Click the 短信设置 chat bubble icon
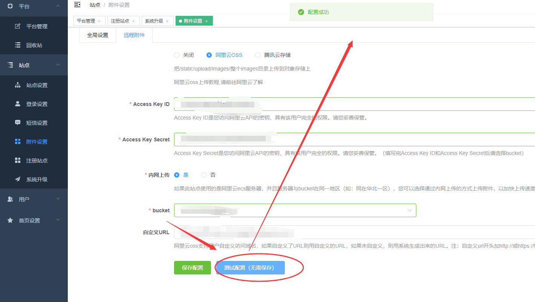The height and width of the screenshot is (302, 535). pos(18,123)
